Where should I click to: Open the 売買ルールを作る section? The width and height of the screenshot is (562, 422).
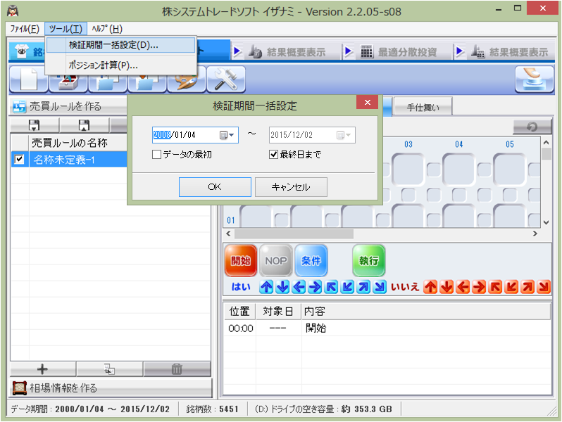[x=68, y=106]
